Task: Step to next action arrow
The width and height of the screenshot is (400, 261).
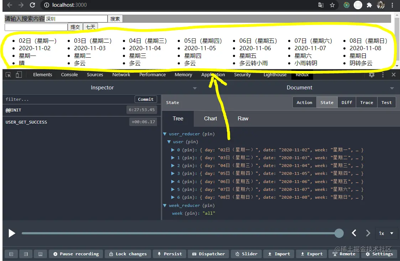Action: pyautogui.click(x=368, y=233)
